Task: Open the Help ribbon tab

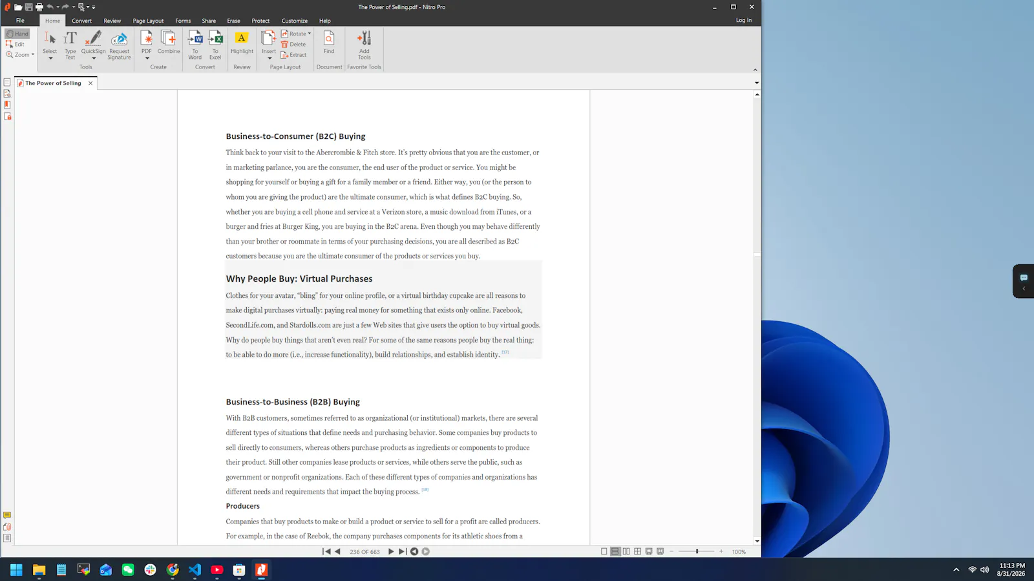Action: (x=325, y=21)
